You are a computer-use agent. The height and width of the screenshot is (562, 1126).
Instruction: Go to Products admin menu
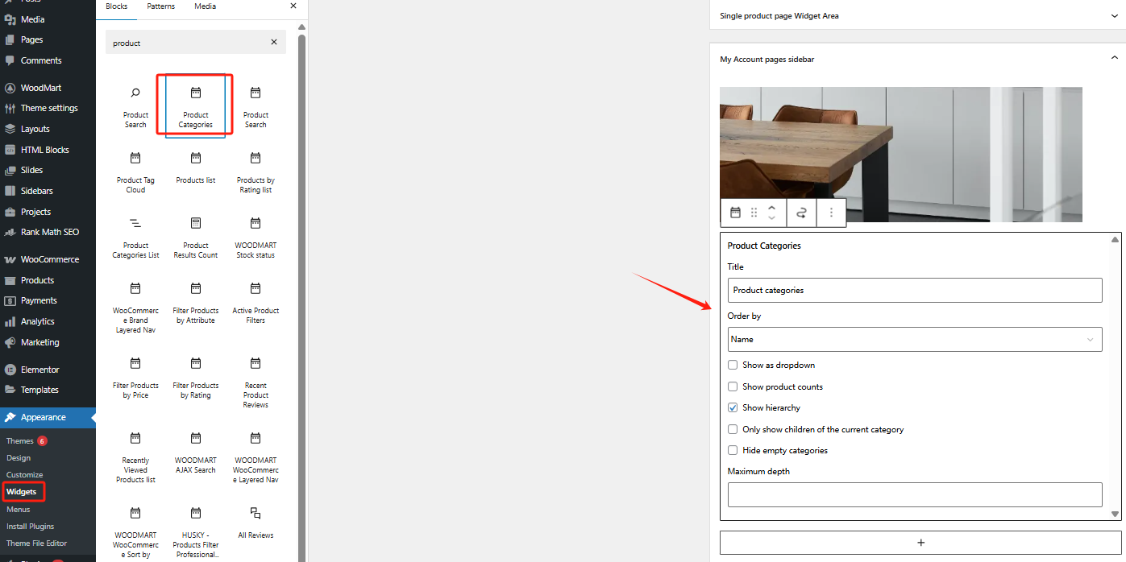coord(48,280)
